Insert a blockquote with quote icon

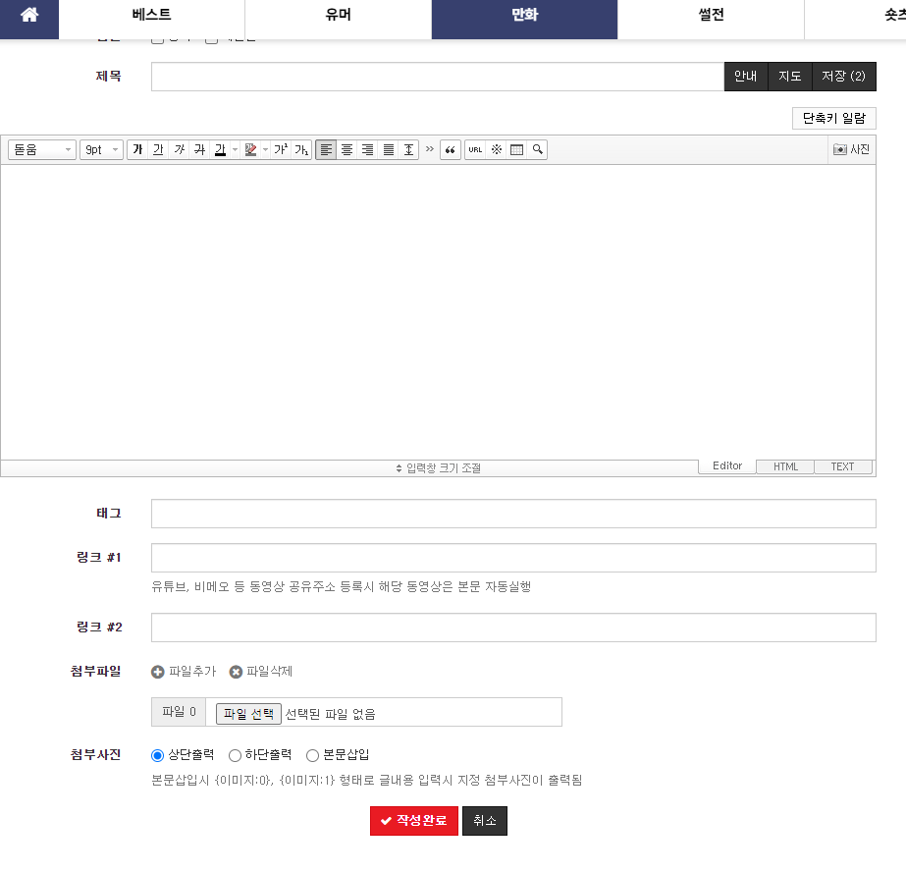coord(451,149)
